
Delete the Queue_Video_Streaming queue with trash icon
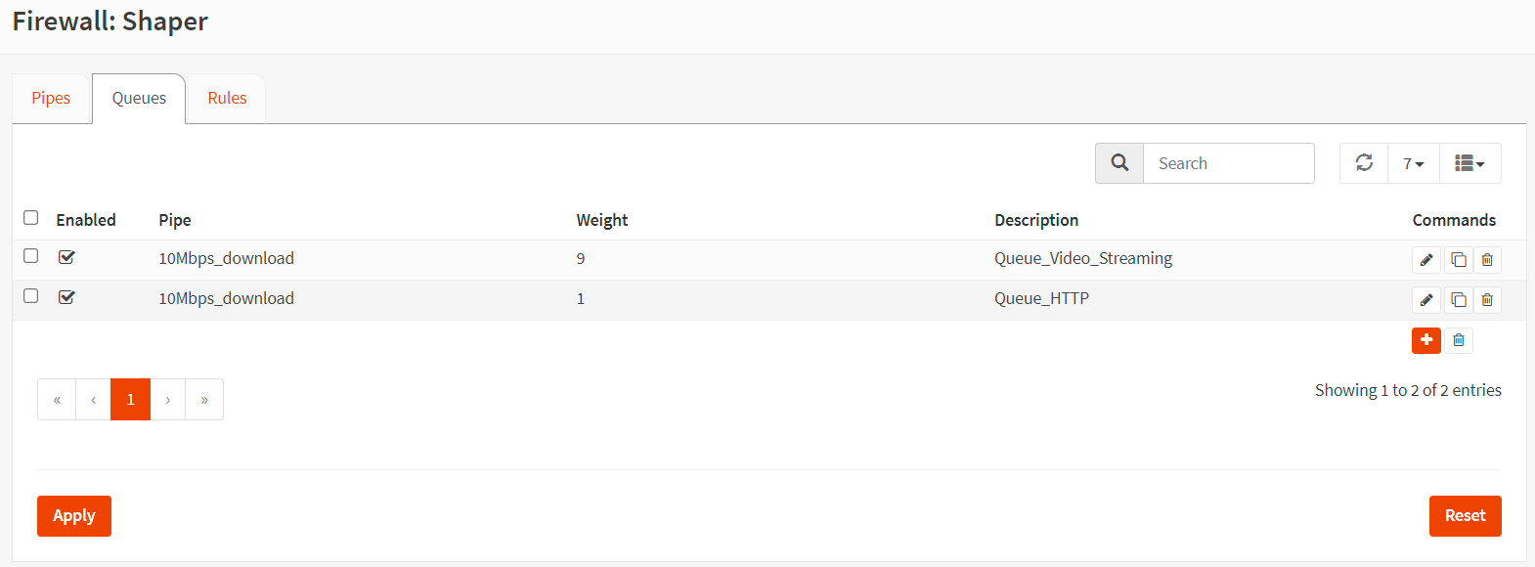point(1487,260)
